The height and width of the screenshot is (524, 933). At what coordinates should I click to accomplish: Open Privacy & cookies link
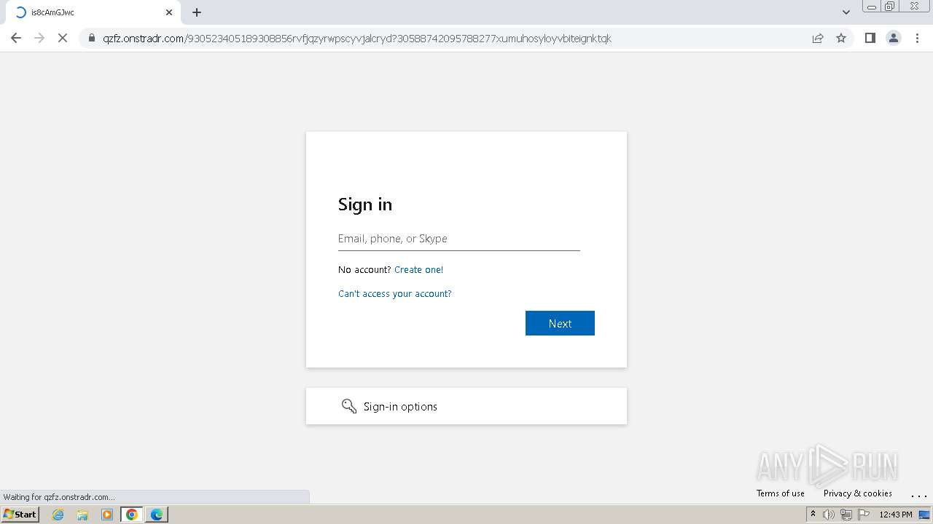coord(858,493)
